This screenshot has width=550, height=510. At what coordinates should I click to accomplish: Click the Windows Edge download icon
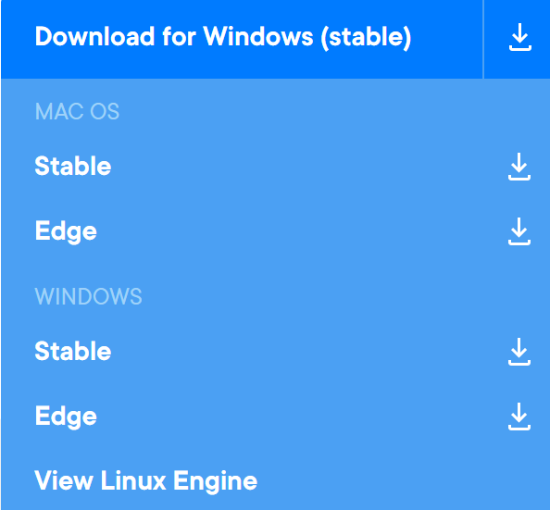pyautogui.click(x=519, y=417)
